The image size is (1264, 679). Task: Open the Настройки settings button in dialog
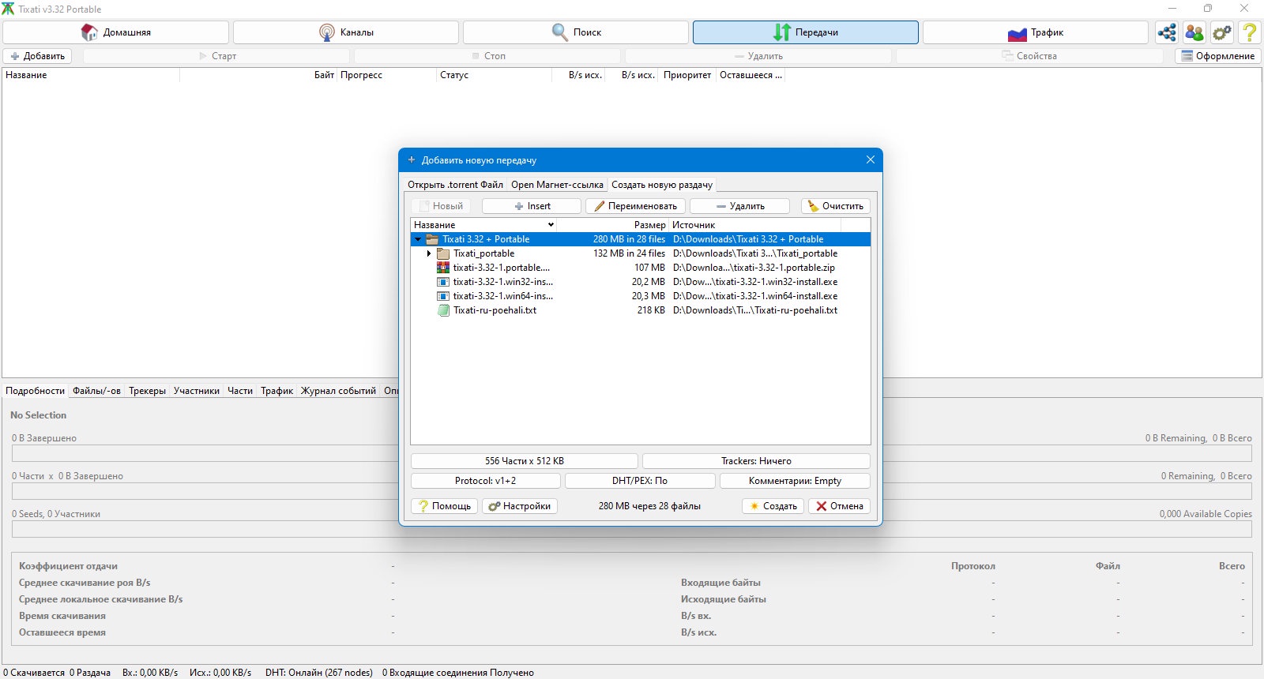point(520,506)
